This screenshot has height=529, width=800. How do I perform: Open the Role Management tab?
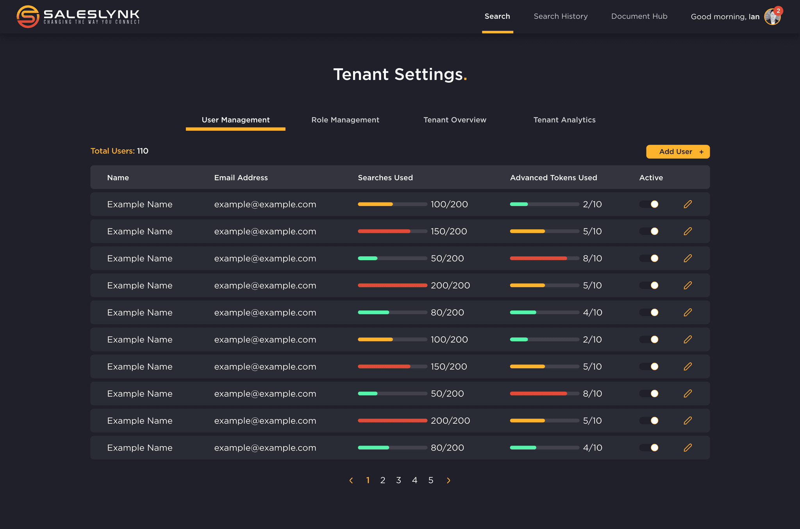[345, 119]
